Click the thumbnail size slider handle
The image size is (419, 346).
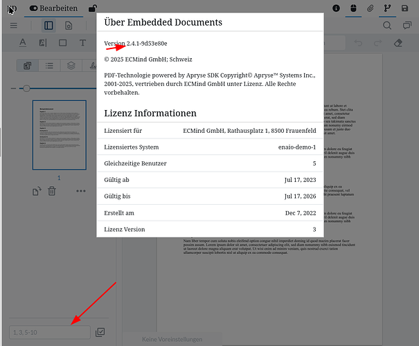pos(26,89)
